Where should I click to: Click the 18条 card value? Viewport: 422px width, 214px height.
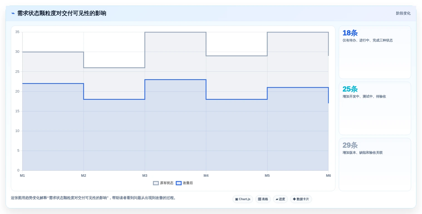[x=350, y=33]
